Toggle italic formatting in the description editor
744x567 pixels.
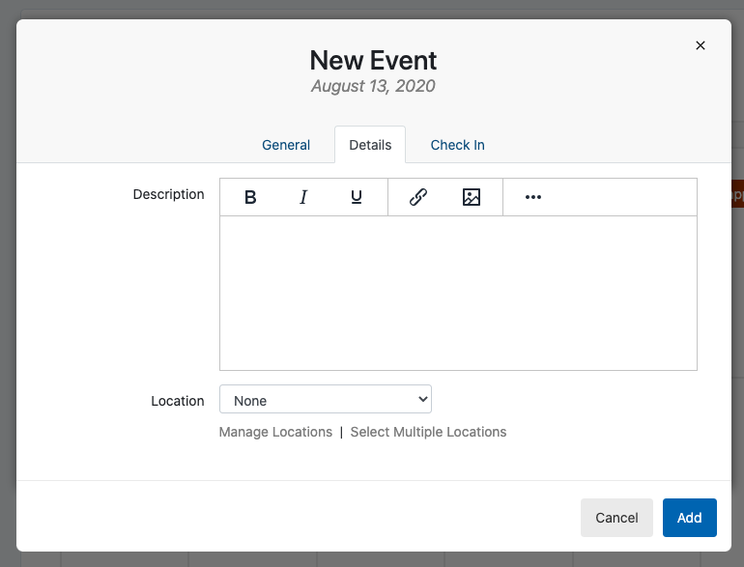pos(303,197)
